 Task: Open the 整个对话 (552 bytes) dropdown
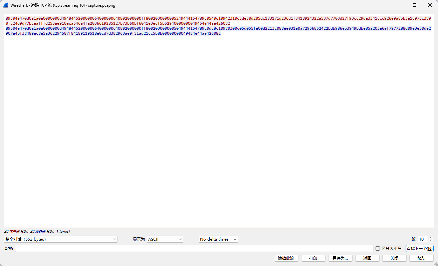(60, 239)
